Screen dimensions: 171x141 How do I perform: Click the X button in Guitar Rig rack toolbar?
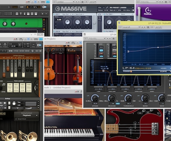[x=42, y=14]
